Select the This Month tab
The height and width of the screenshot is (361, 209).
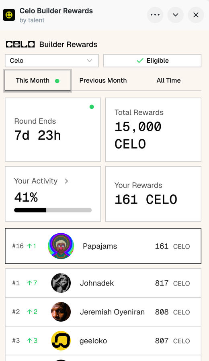(x=37, y=80)
